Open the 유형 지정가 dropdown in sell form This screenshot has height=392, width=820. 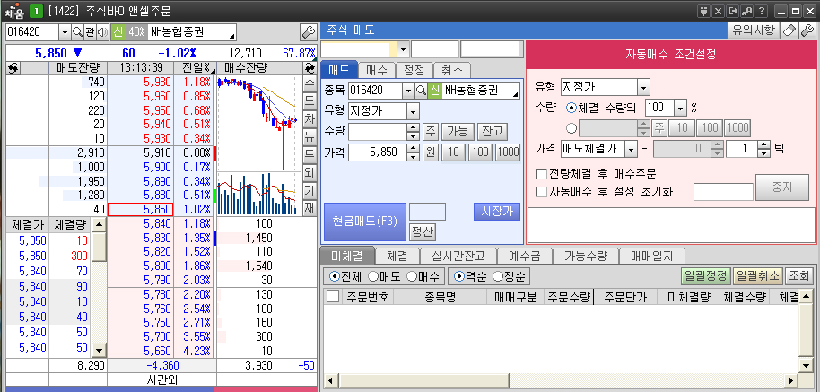[413, 111]
